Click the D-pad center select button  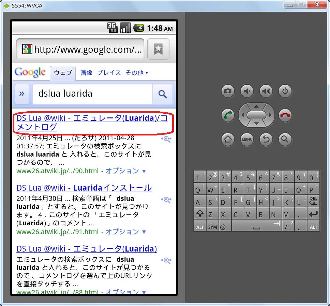pyautogui.click(x=256, y=115)
